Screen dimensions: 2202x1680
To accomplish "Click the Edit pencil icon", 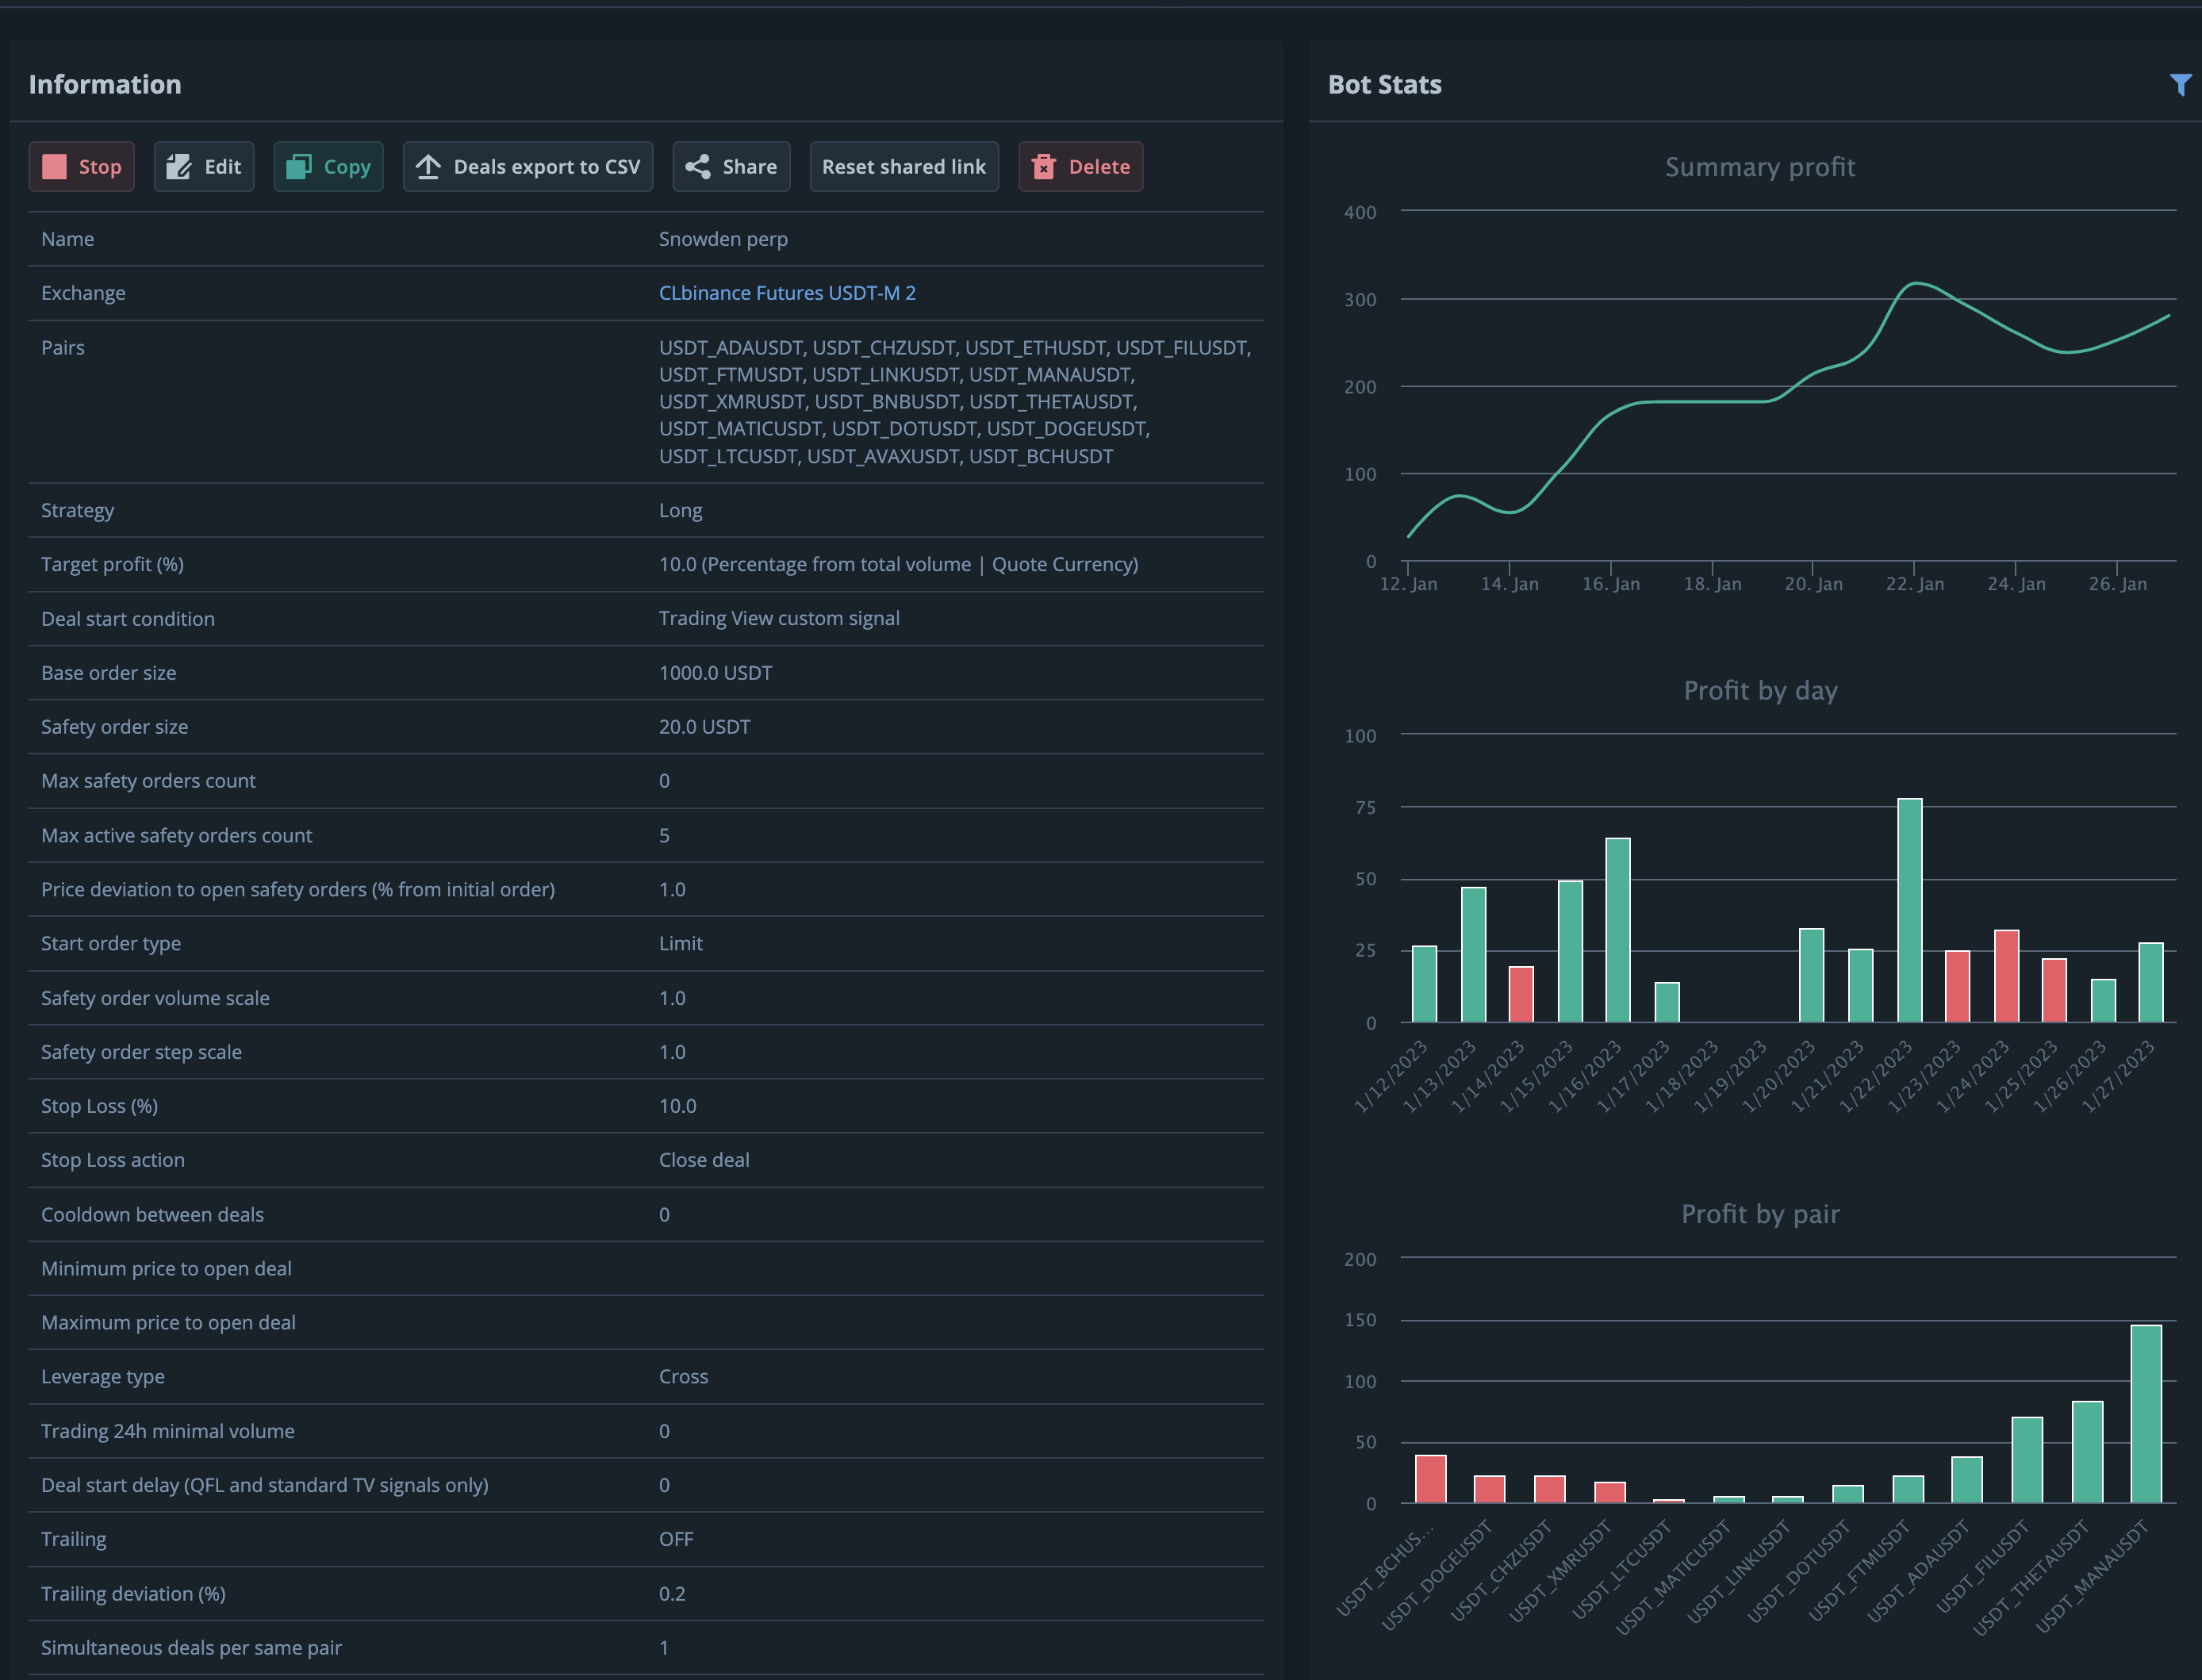I will click(179, 167).
